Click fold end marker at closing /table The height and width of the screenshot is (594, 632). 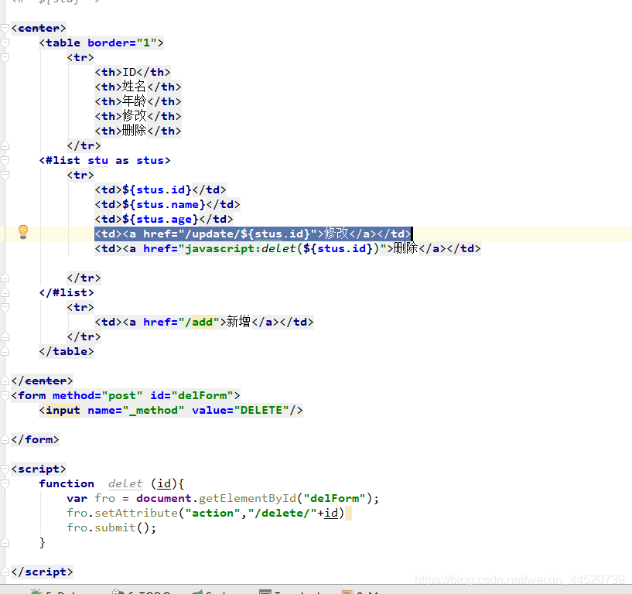5,351
